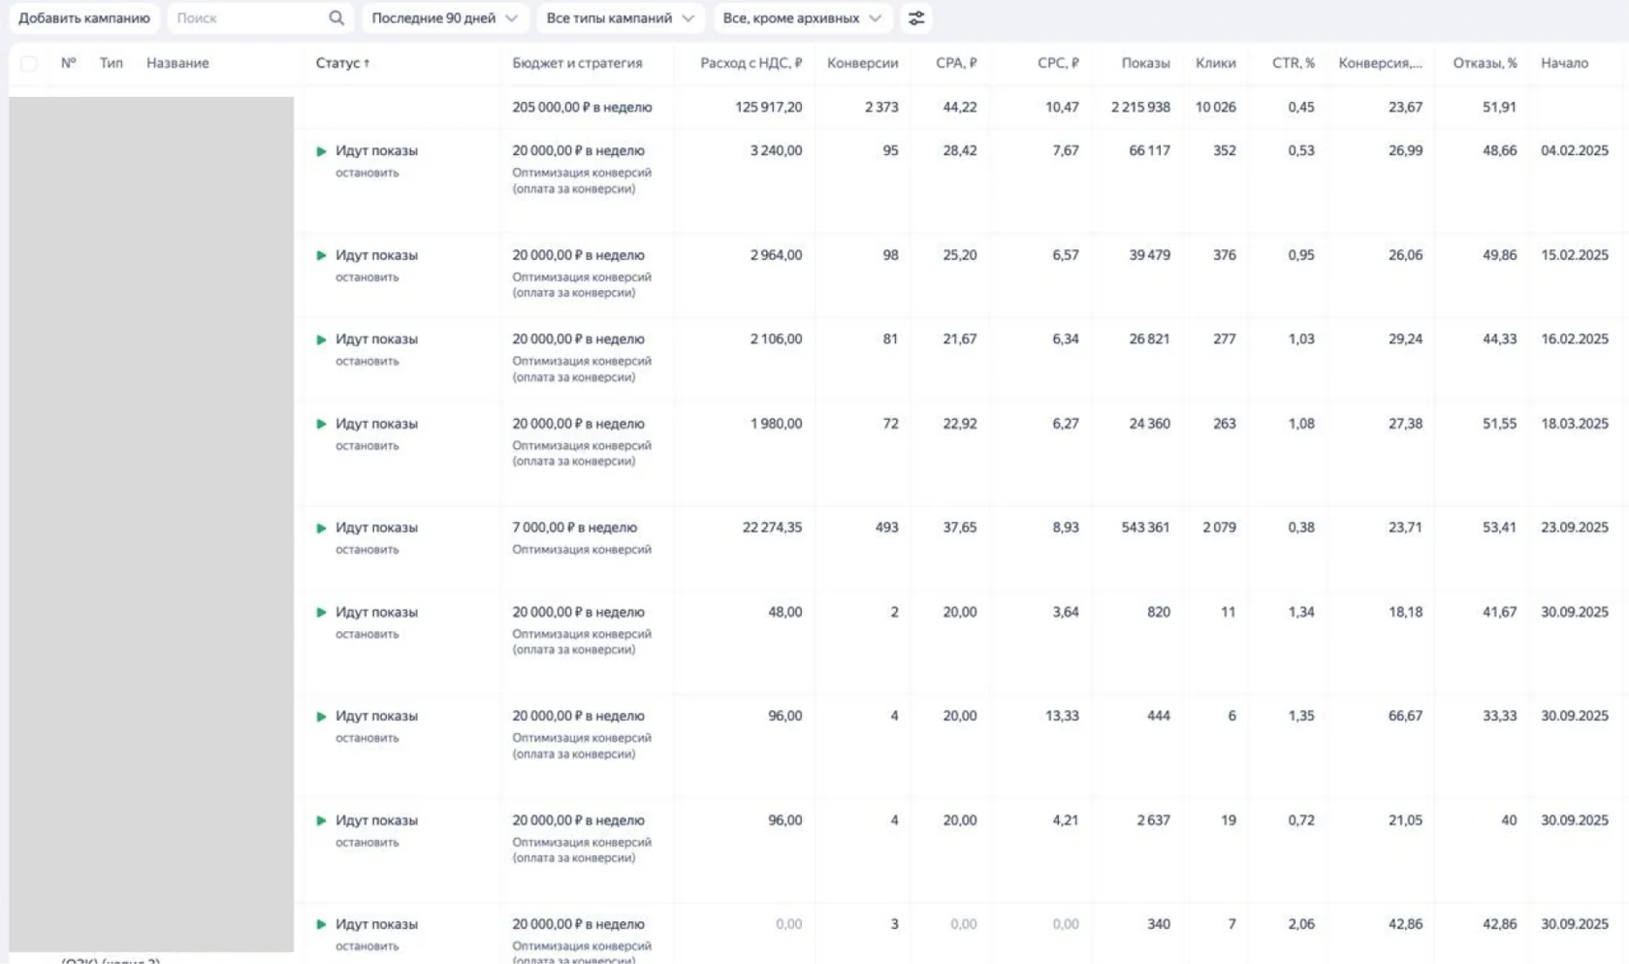Viewport: 1629px width, 964px height.
Task: Click the sort arrow next to Статус
Action: click(x=367, y=63)
